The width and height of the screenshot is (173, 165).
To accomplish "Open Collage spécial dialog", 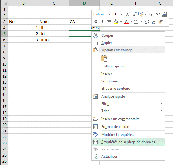I will (x=128, y=66).
